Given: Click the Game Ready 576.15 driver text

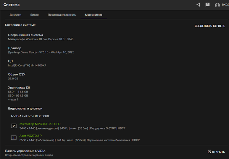Looking at the screenshot, I should [41, 52].
